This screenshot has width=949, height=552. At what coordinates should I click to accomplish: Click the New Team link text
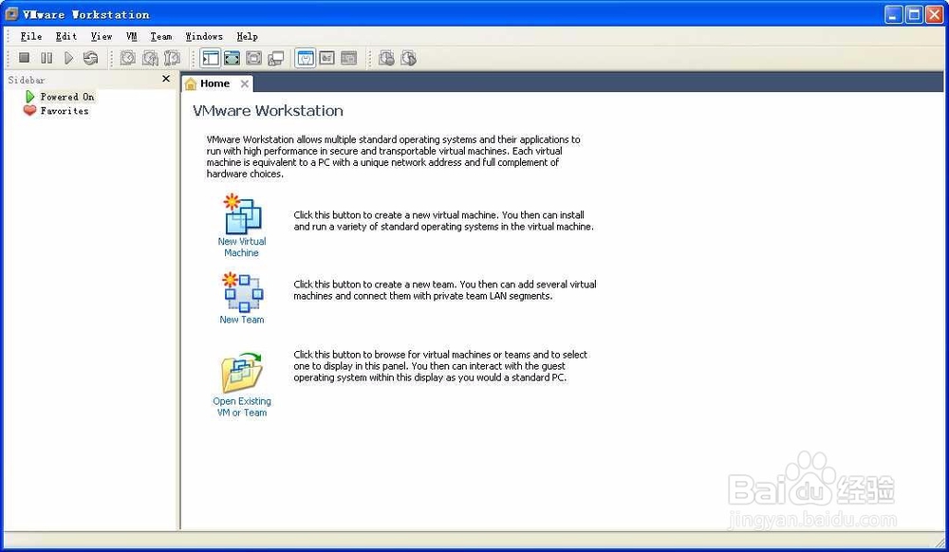point(241,320)
